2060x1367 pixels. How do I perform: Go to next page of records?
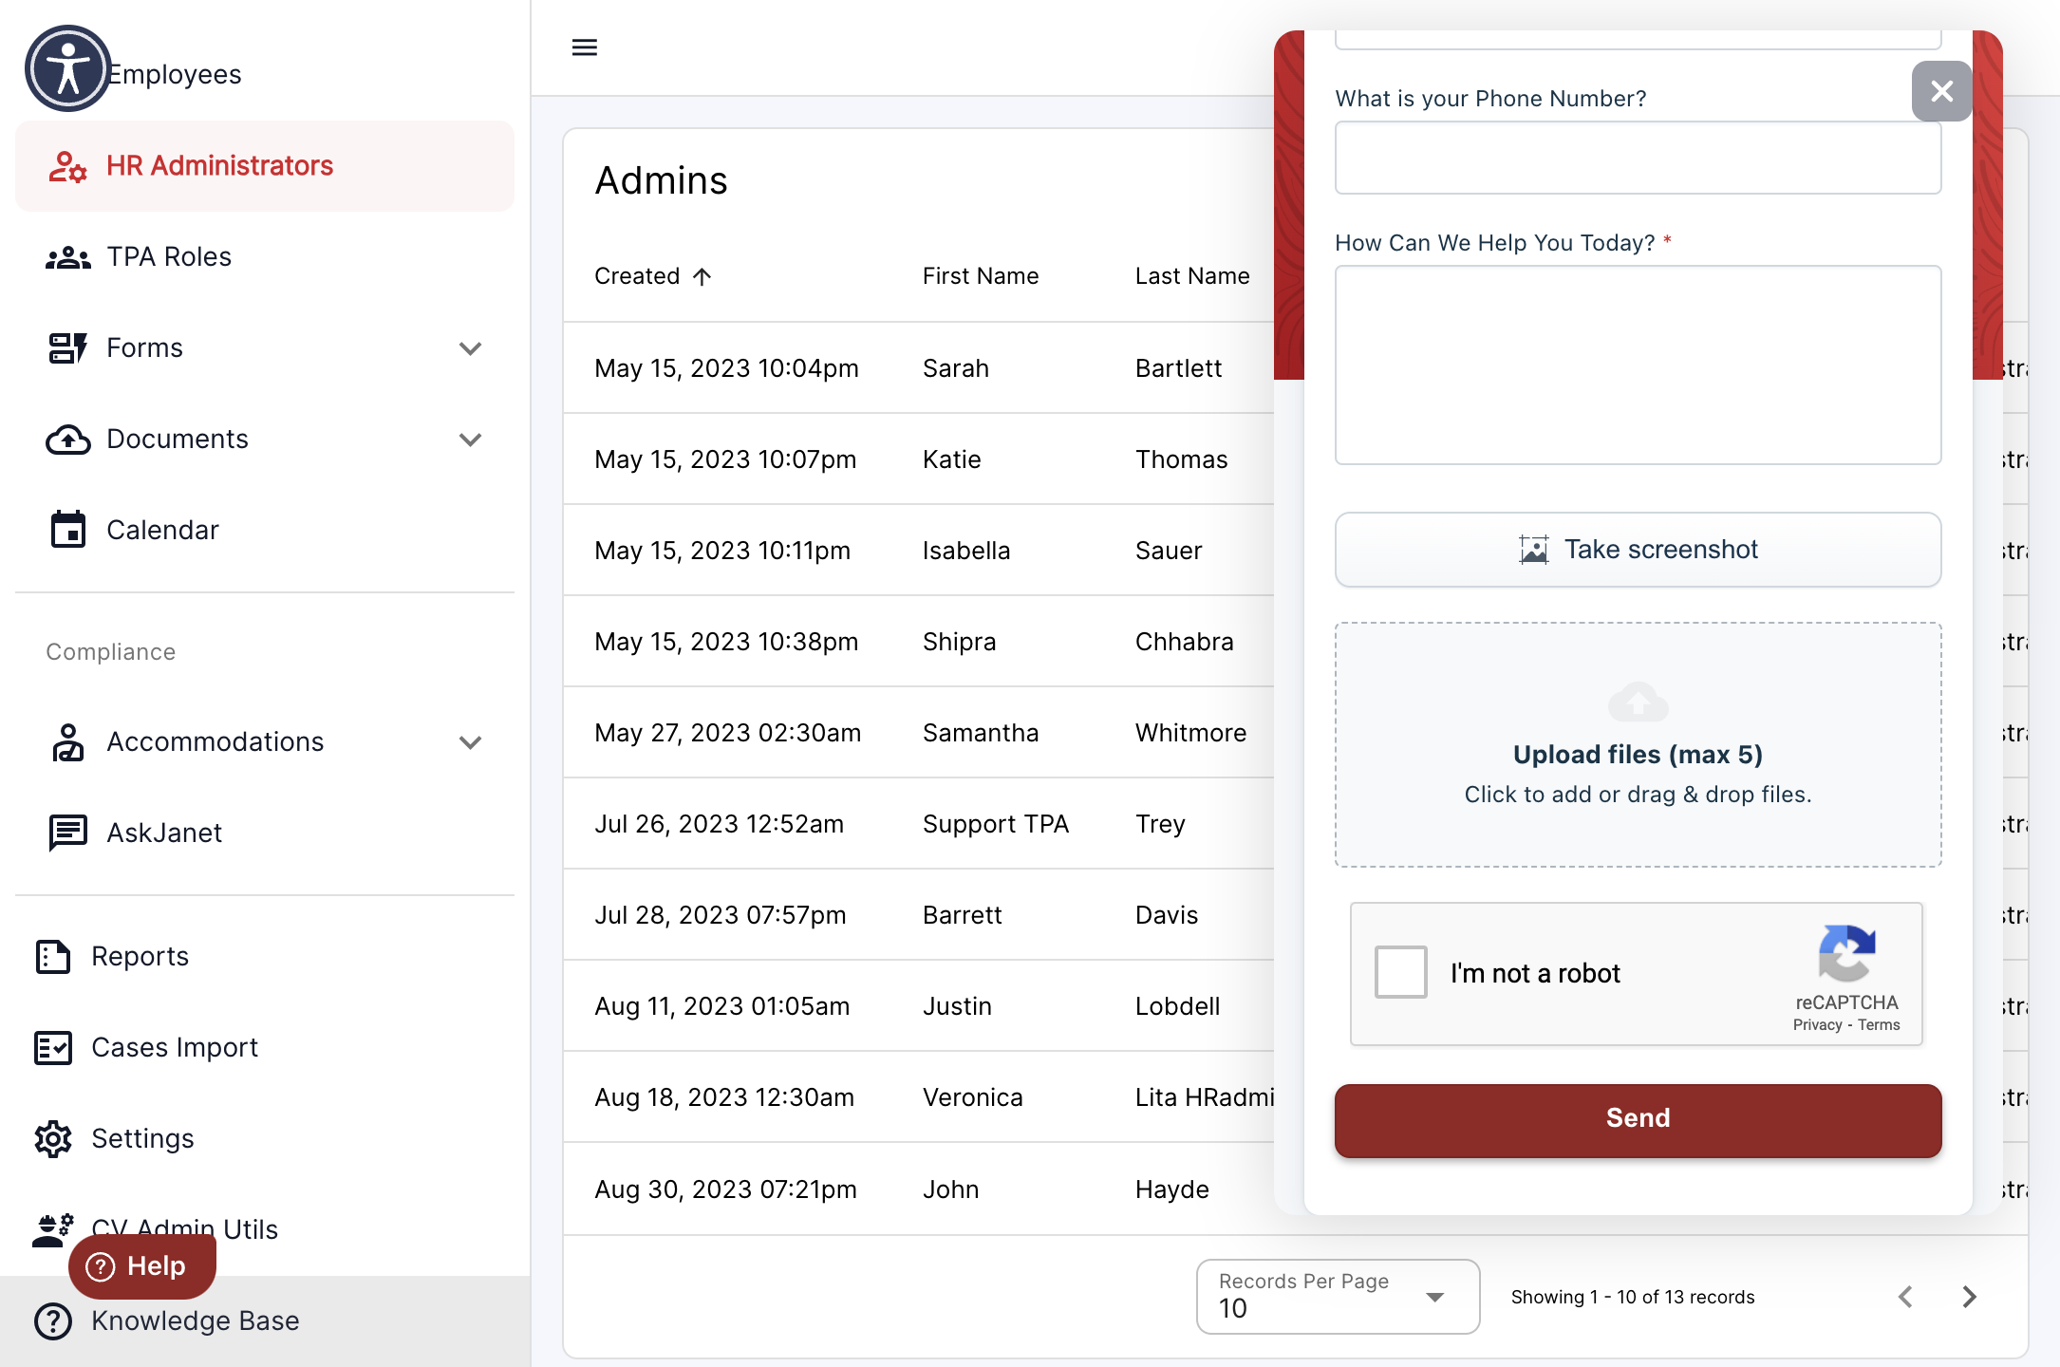[1970, 1297]
